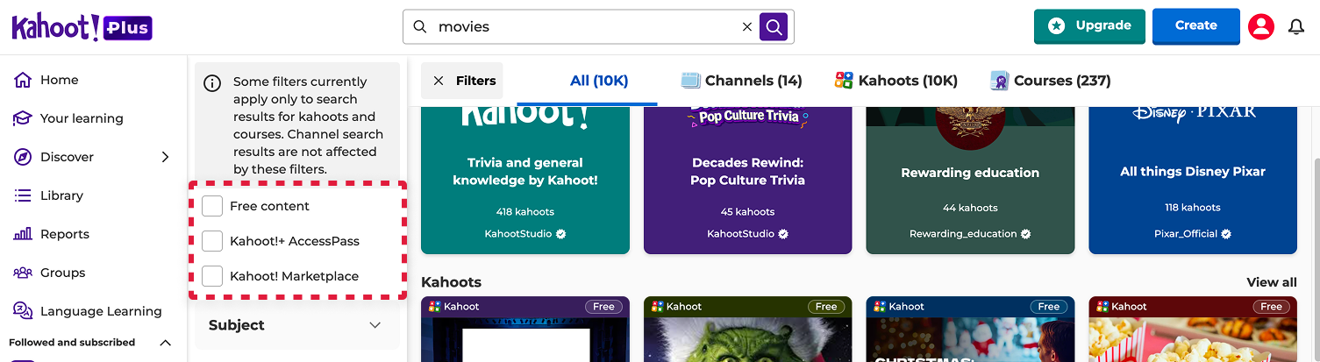Click the Courses tab icon
This screenshot has height=362, width=1320.
tap(999, 81)
